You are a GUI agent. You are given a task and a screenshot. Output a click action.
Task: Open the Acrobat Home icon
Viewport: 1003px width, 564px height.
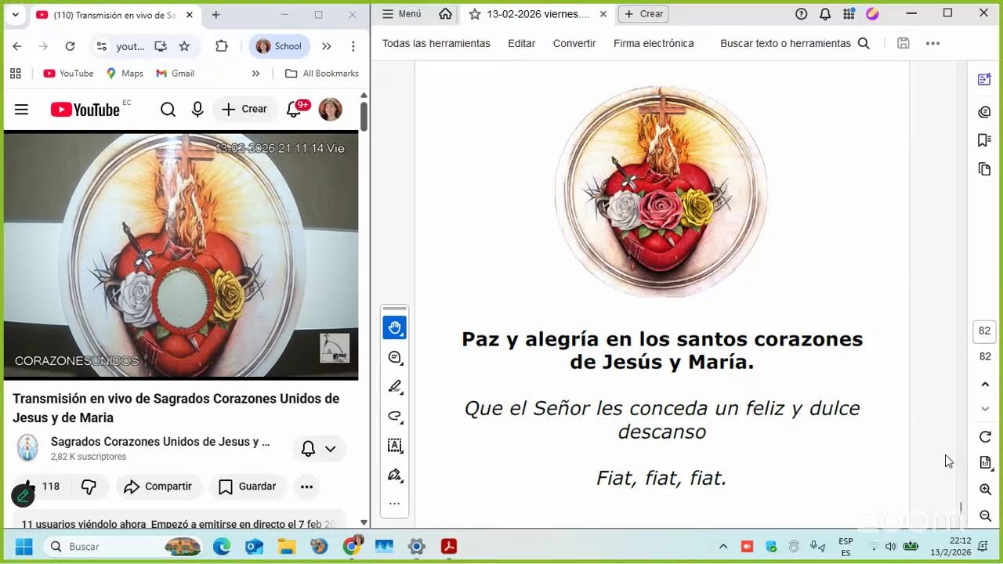[x=445, y=13]
